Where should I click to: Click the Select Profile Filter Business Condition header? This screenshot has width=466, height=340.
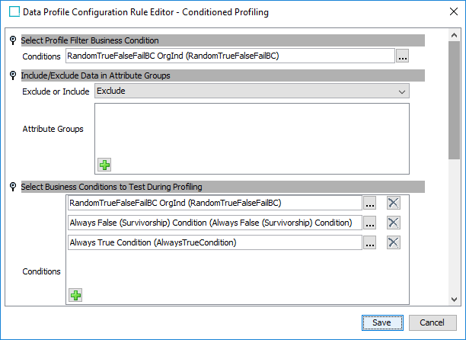pos(222,40)
